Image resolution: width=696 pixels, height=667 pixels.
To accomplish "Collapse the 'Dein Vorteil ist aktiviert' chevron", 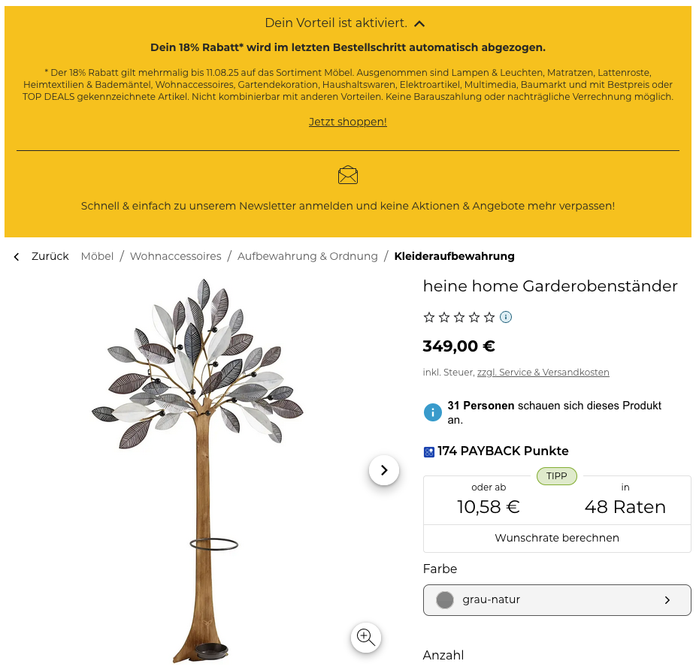I will (419, 24).
